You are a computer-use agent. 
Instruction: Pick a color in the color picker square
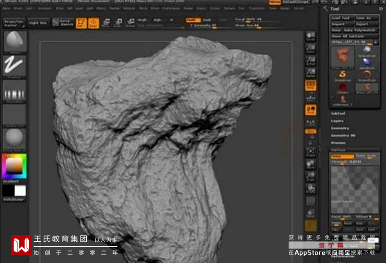(14, 166)
